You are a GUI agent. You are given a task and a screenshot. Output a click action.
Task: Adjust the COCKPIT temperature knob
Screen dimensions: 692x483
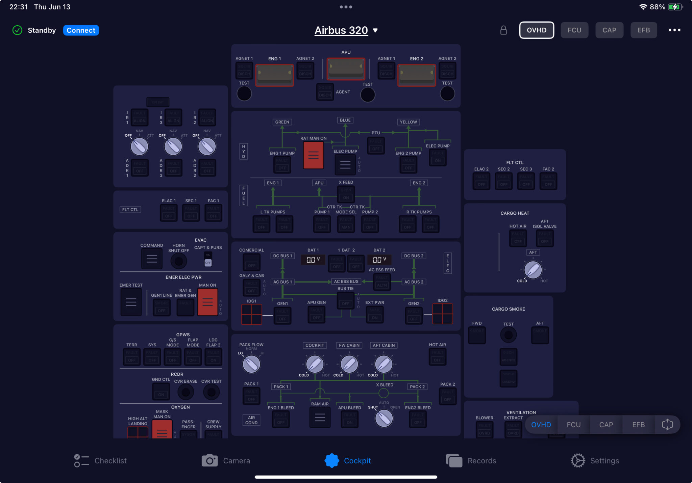tap(315, 364)
